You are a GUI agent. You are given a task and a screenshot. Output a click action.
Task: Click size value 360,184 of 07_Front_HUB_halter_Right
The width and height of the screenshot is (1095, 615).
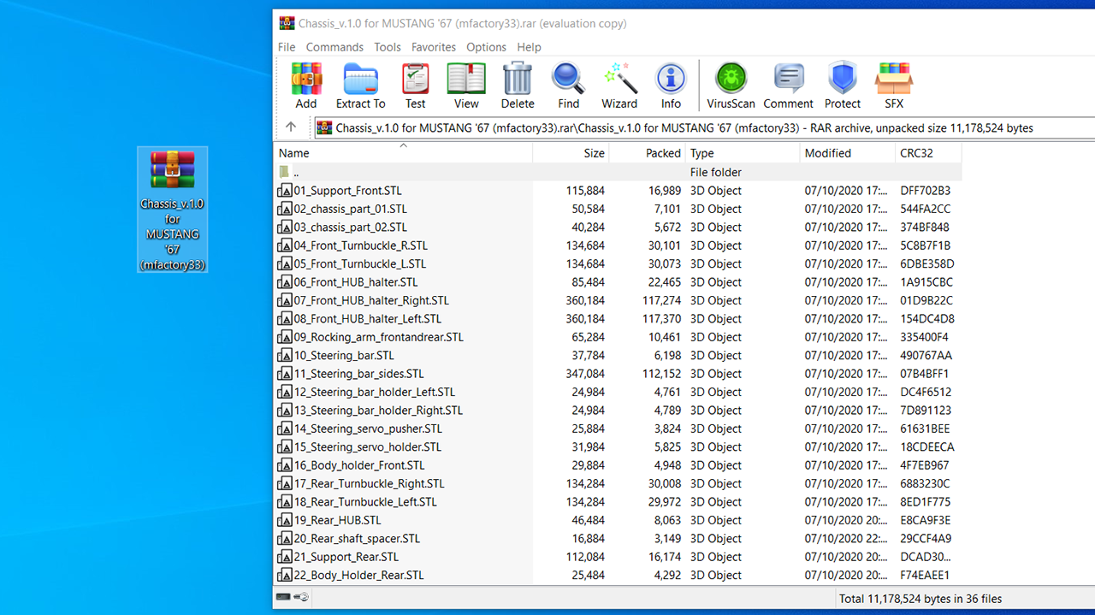585,300
